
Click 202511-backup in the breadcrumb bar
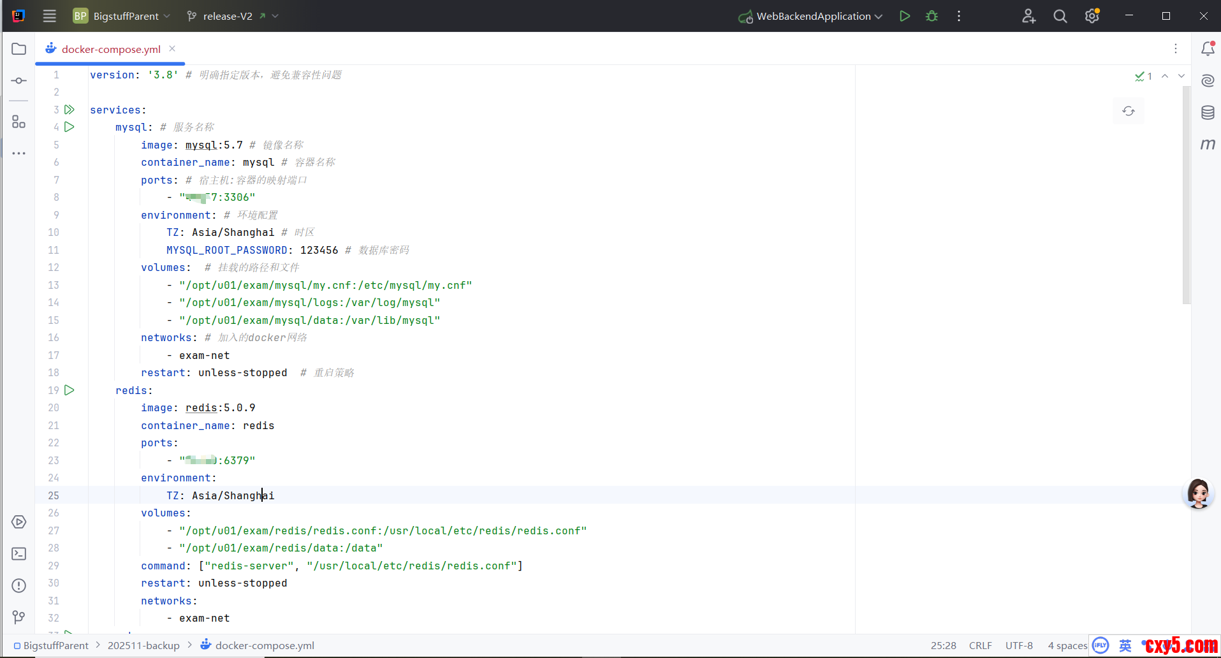[x=143, y=645]
